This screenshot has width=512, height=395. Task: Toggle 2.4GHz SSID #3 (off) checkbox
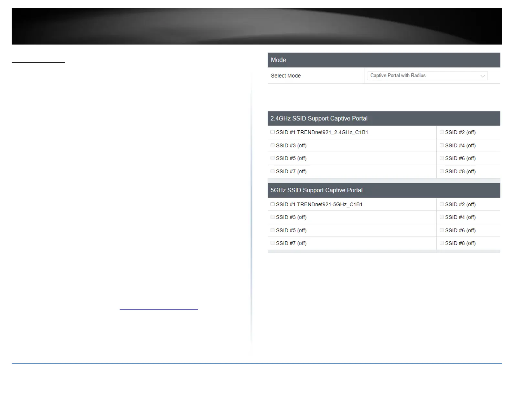coord(272,145)
